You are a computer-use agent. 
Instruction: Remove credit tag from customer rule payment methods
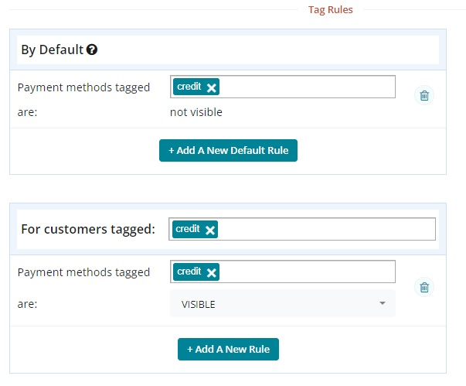[x=212, y=272]
